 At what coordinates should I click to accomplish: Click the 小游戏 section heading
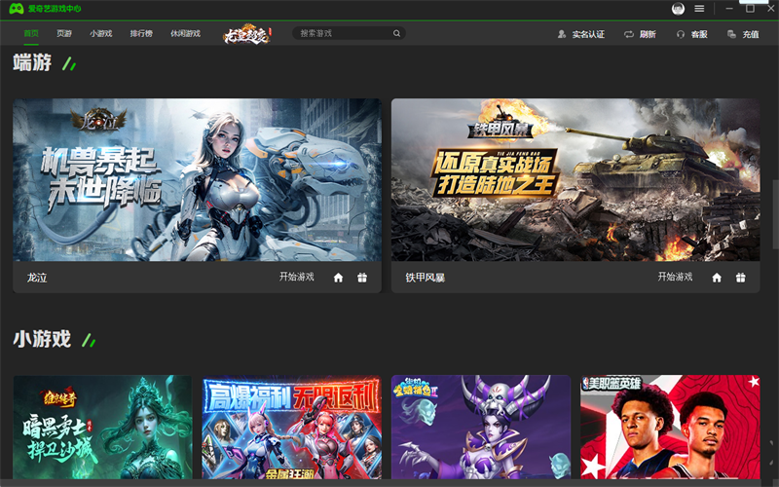point(42,339)
